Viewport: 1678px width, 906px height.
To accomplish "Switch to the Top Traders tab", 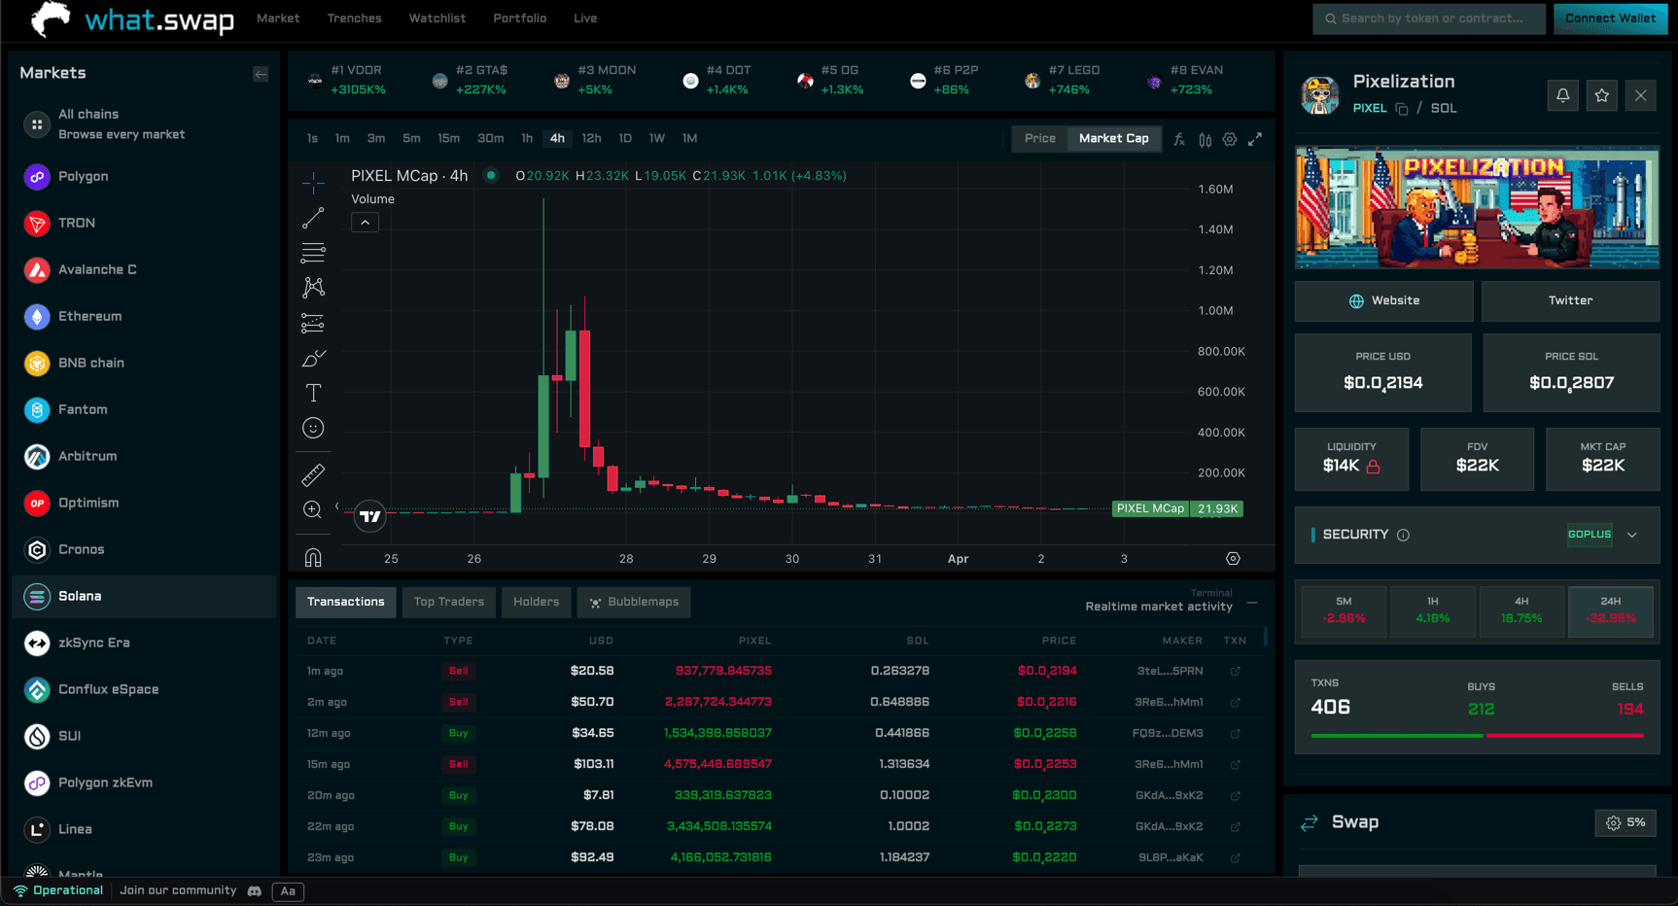I will point(448,602).
